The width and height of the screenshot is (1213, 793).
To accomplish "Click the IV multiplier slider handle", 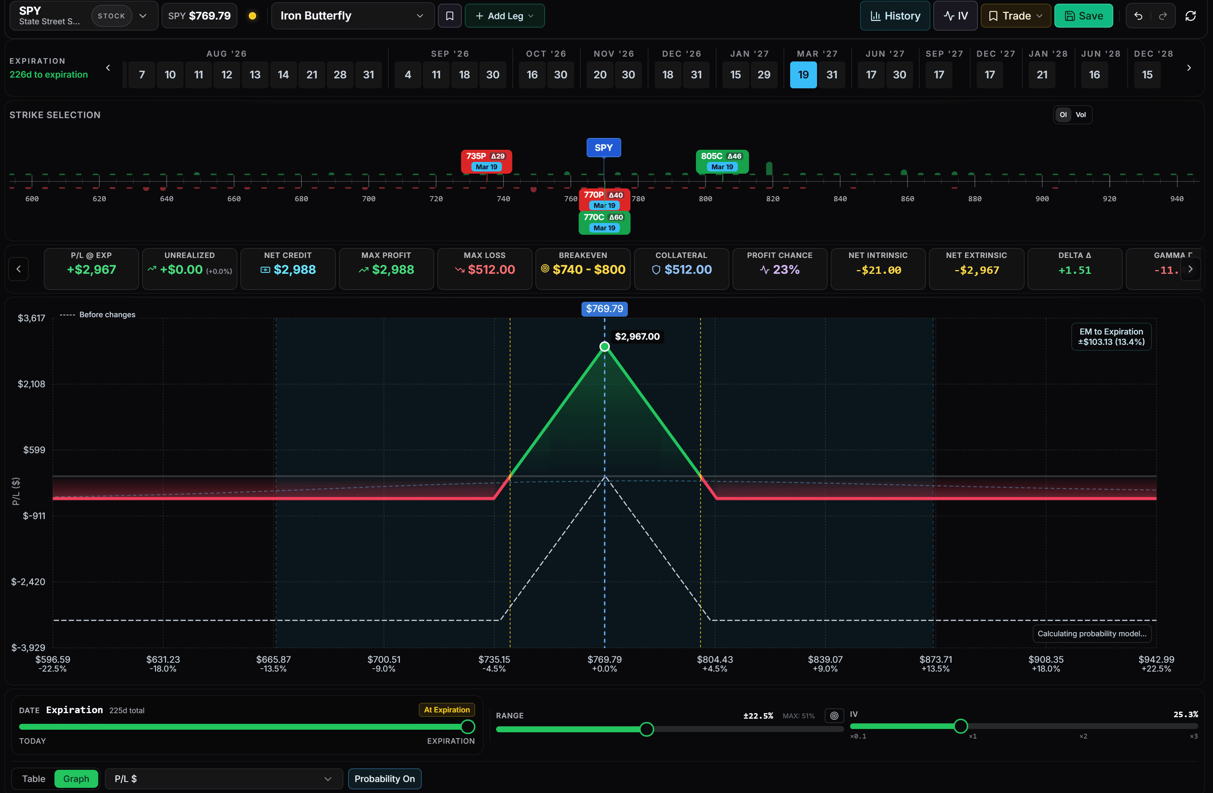I will 960,726.
